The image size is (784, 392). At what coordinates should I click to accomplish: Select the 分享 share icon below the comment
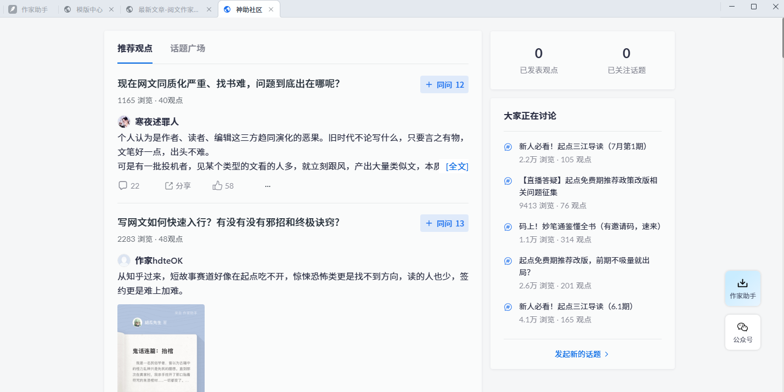(x=169, y=185)
